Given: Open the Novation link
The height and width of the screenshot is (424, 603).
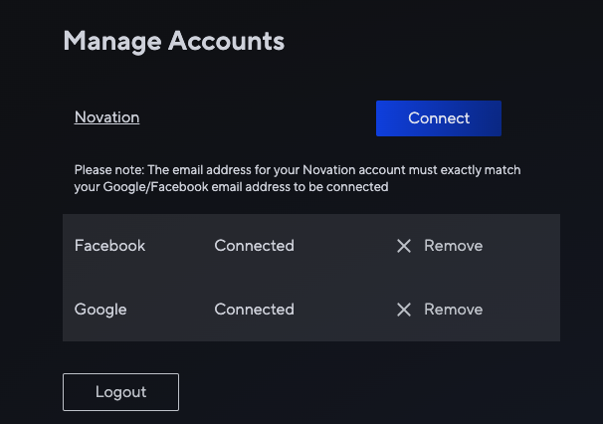Looking at the screenshot, I should (106, 117).
